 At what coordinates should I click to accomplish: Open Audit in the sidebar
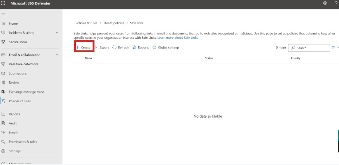click(13, 123)
